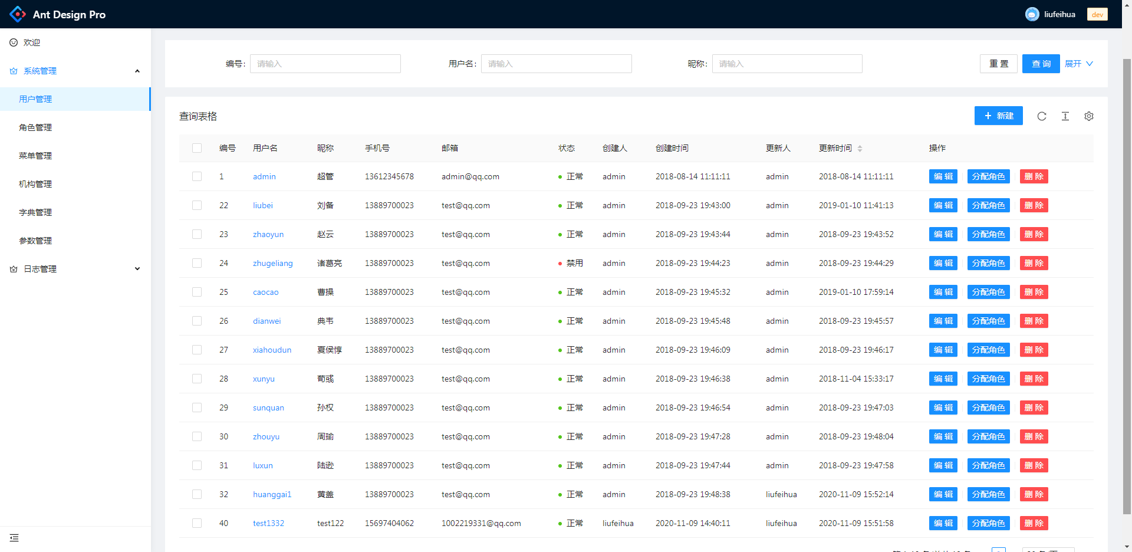Check the row checkbox for admin
This screenshot has height=552, width=1132.
pos(197,176)
